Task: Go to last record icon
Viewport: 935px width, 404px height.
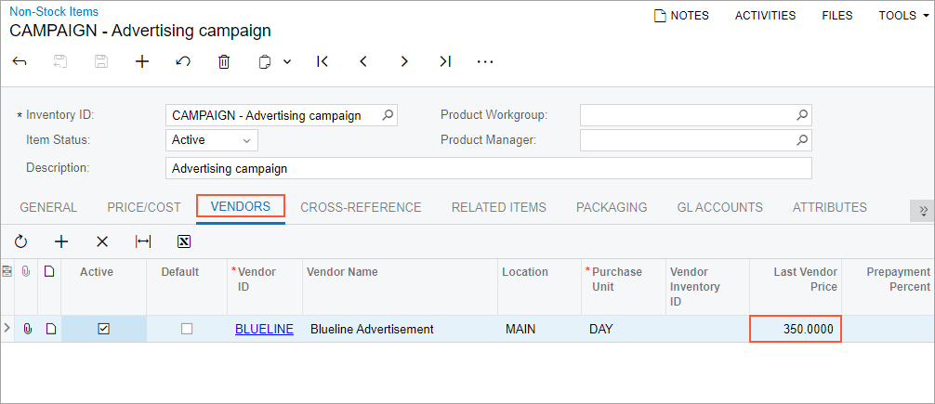Action: pos(445,61)
